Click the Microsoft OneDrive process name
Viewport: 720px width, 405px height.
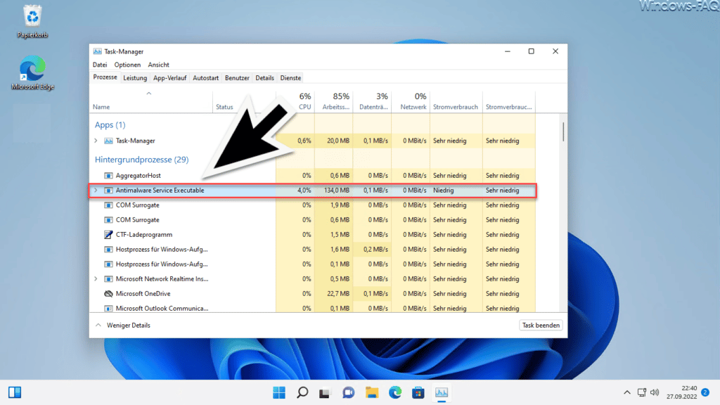[x=143, y=293]
